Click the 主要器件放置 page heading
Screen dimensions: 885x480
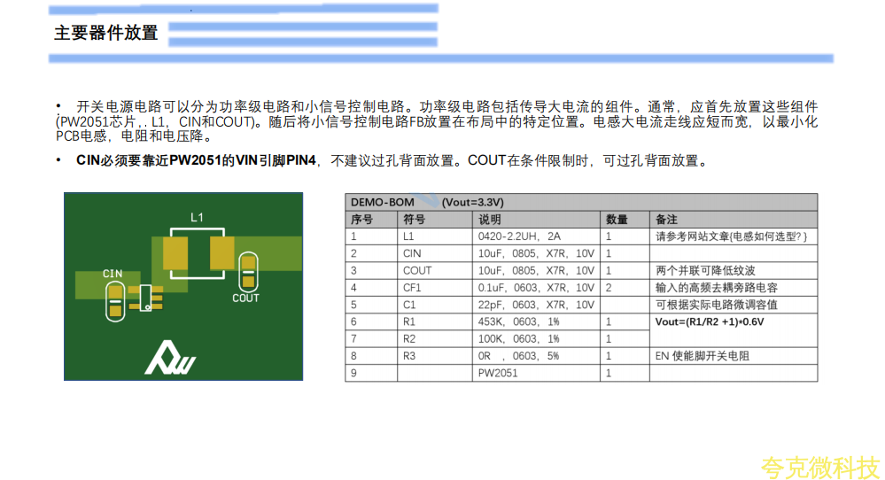(x=106, y=33)
